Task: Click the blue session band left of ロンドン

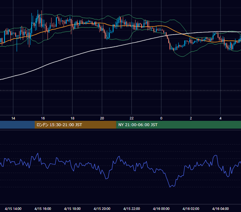Action: pos(17,125)
